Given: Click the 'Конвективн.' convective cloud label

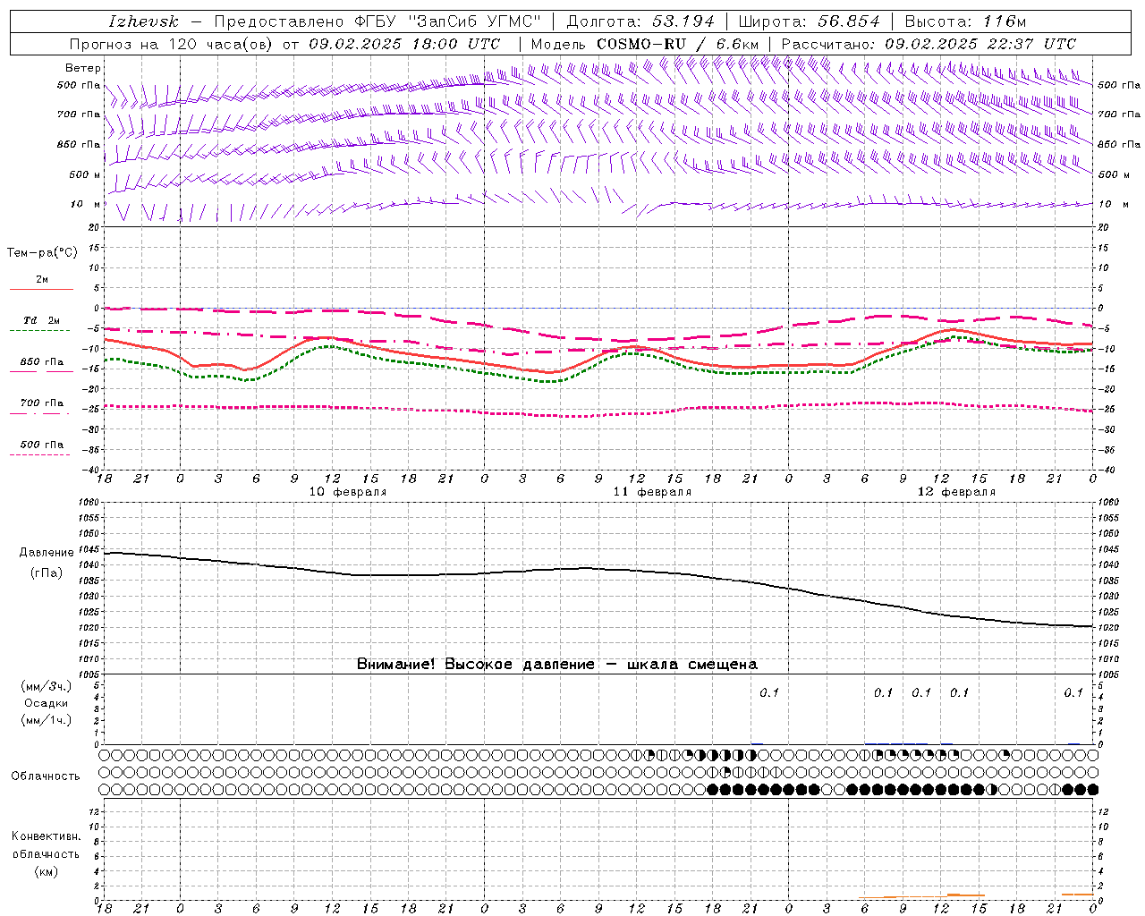Looking at the screenshot, I should point(46,836).
